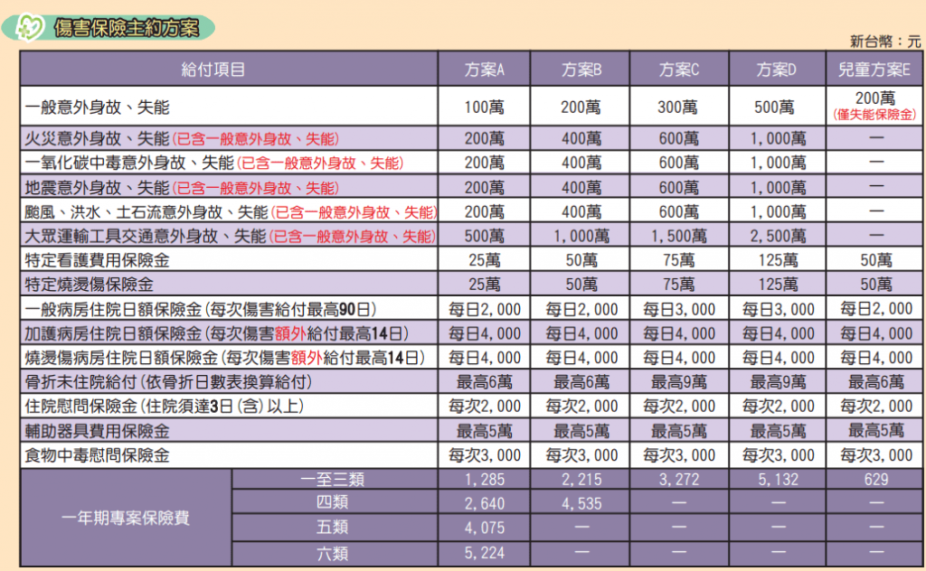Select the 給付項目 column header

coord(213,70)
